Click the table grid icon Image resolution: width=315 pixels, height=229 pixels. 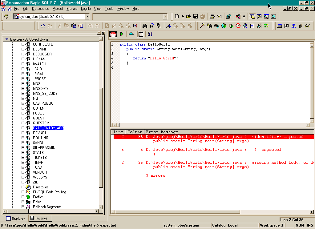pos(279,26)
